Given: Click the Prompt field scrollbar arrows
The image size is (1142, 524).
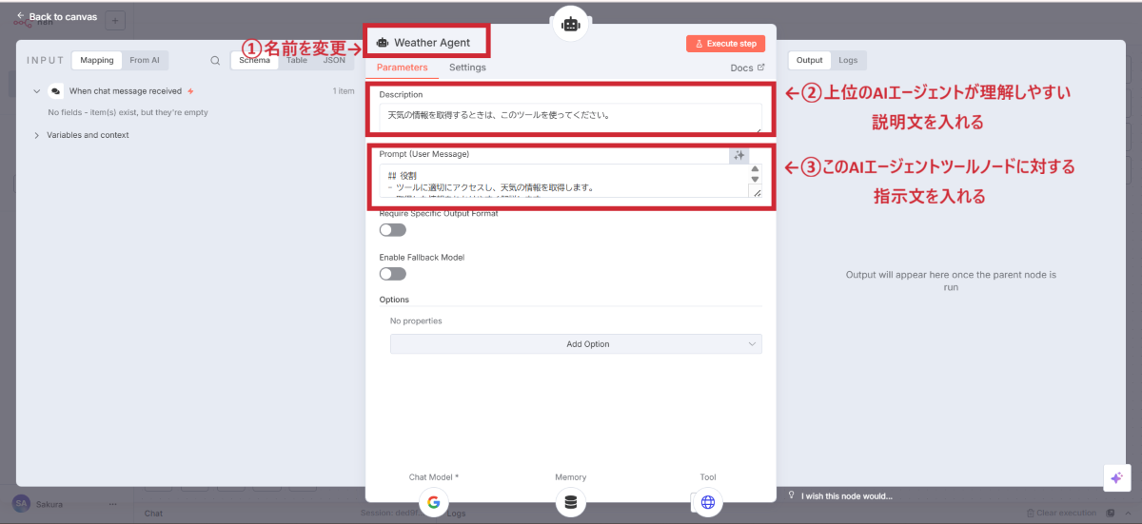Looking at the screenshot, I should click(x=756, y=174).
